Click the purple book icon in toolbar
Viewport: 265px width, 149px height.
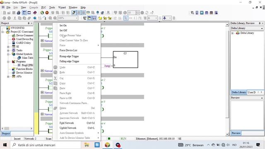pos(35,13)
